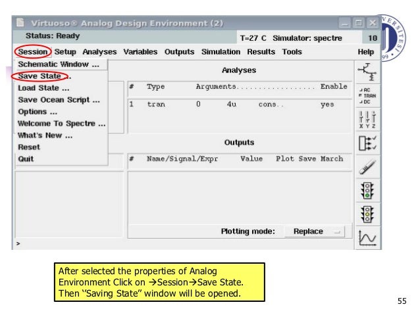Select Load State menu entry
Viewport: 420px width, 315px height.
coord(62,87)
